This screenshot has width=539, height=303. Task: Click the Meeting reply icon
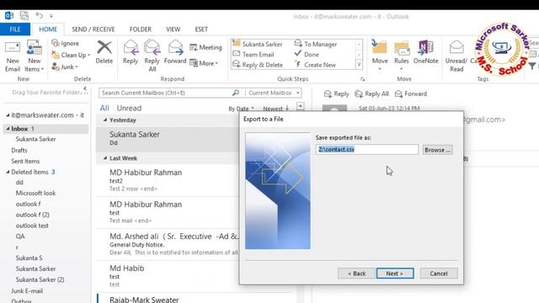click(194, 47)
